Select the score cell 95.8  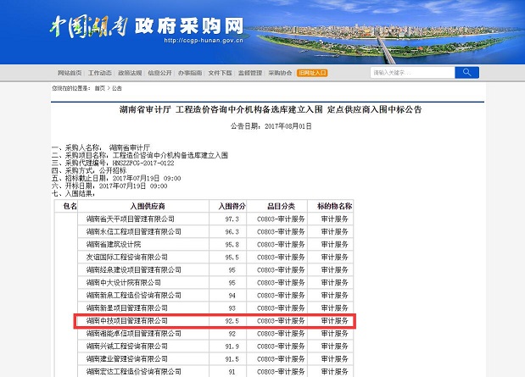232,245
